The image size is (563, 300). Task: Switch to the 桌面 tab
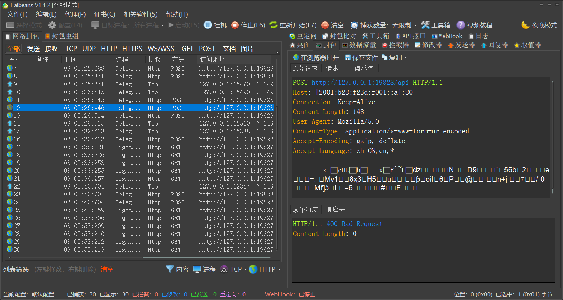(300, 45)
